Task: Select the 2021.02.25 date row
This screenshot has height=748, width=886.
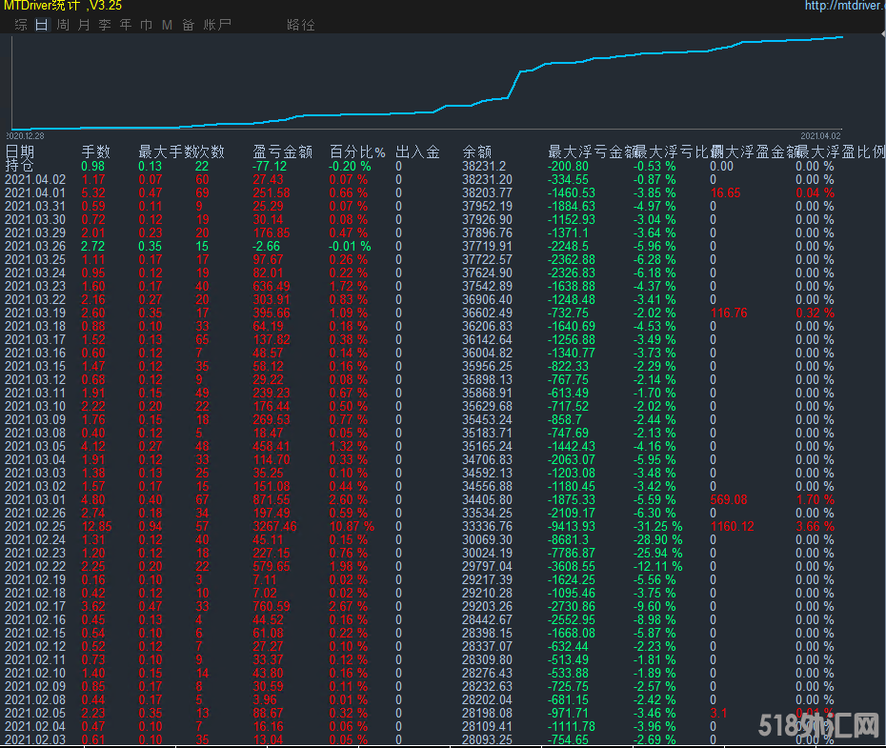Action: click(35, 526)
